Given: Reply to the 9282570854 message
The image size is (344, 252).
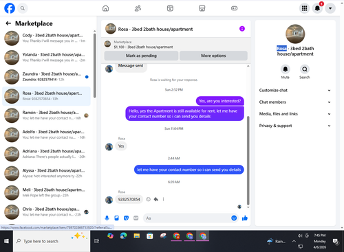Looking at the screenshot, I should pyautogui.click(x=156, y=199).
